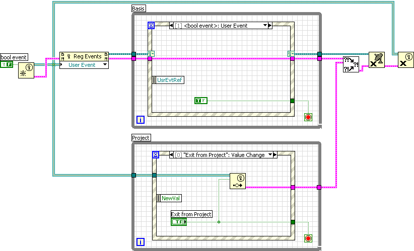
Task: Go to previous case in Exit from Project structure
Action: pos(171,155)
